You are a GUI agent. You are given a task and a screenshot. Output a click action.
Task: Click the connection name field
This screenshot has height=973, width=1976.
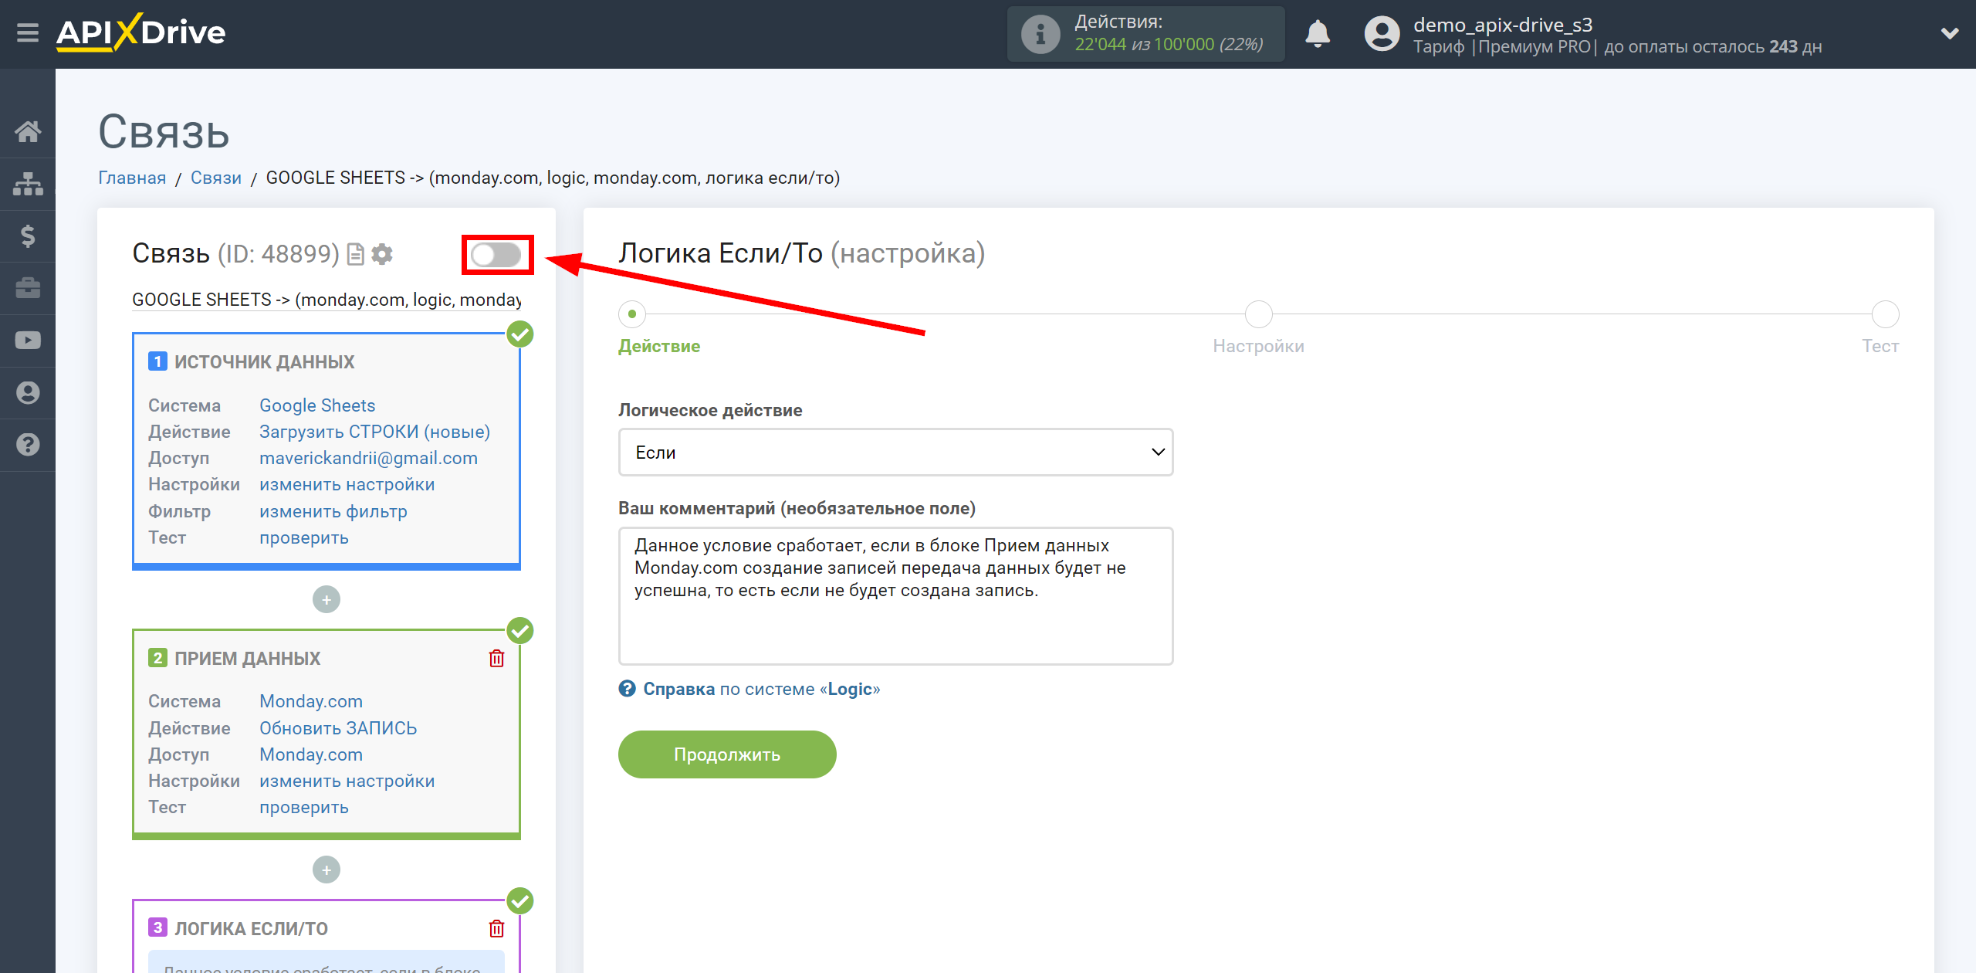click(327, 300)
